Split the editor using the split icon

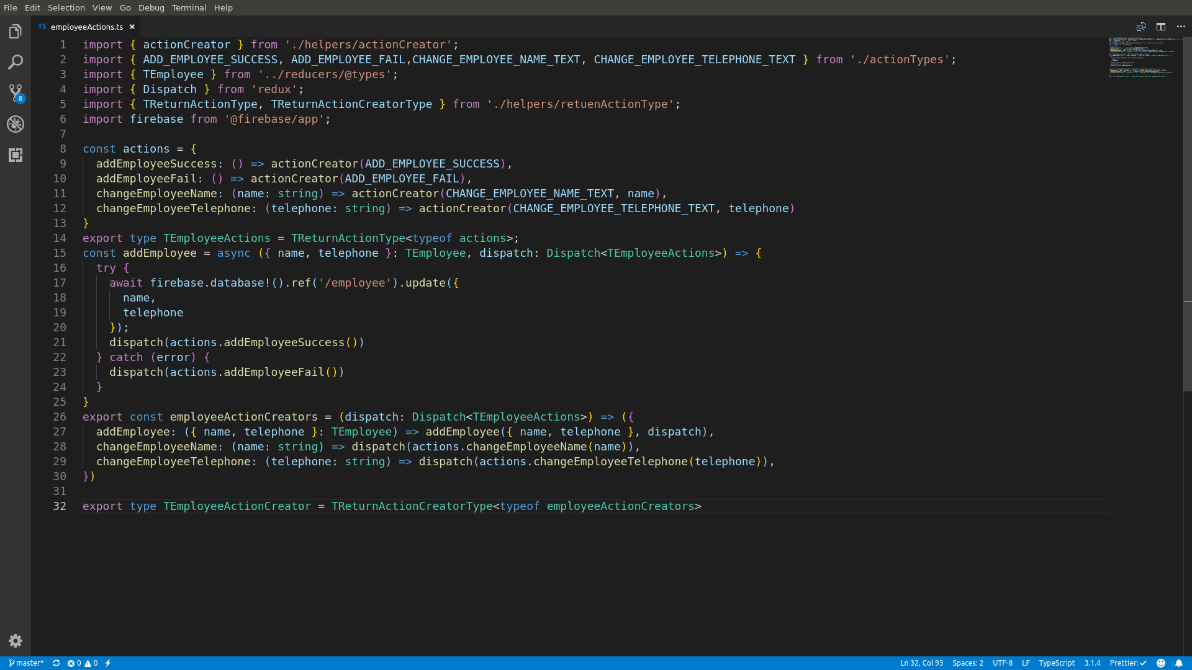(1160, 27)
